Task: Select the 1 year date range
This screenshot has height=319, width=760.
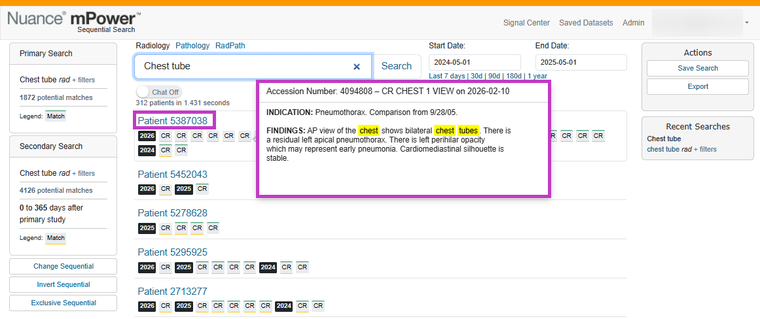Action: pos(537,76)
